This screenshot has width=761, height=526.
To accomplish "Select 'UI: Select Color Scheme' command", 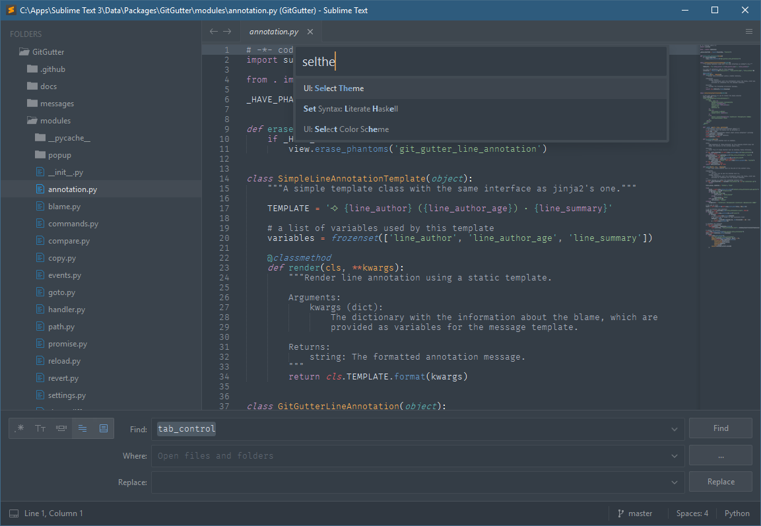I will pos(481,129).
